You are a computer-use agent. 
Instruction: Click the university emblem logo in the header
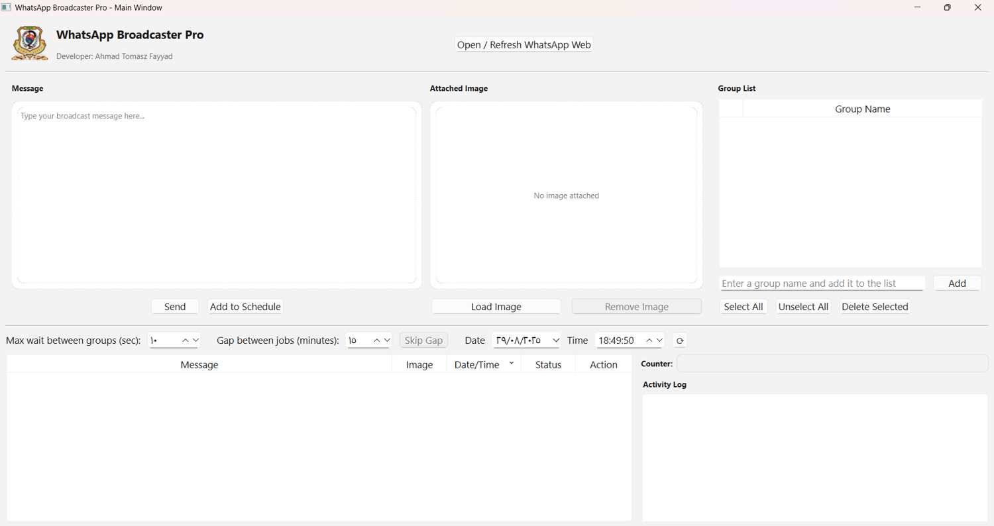(30, 44)
